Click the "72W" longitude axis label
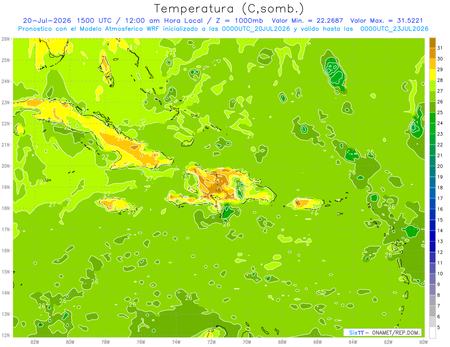 211,342
